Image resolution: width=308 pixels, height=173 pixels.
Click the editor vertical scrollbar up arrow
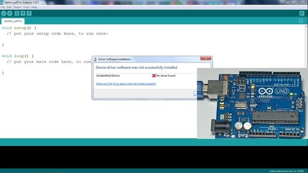[x=307, y=26]
